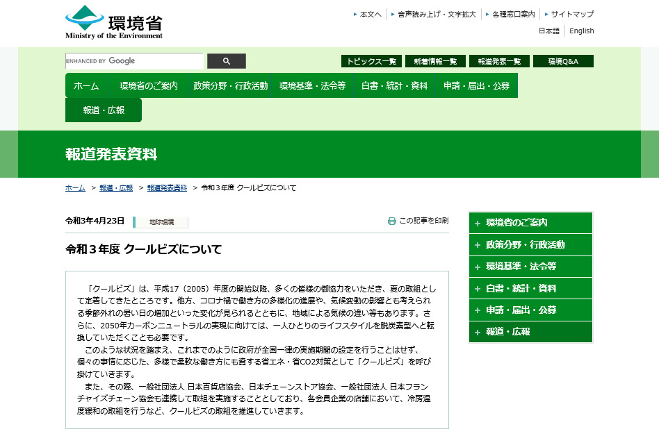The width and height of the screenshot is (659, 436).
Task: Click the トピックス一覧 button
Action: point(371,61)
